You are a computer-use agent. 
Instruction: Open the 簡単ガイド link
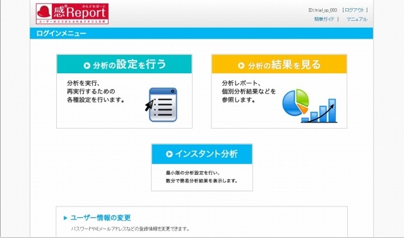324,19
